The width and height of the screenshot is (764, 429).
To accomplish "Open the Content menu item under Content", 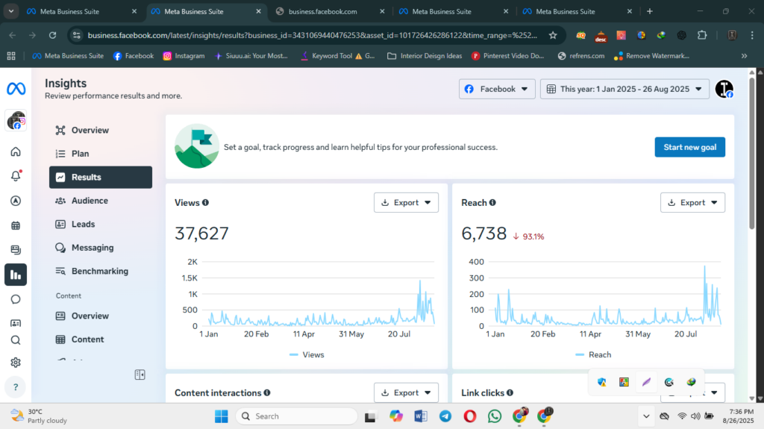I will coord(101,339).
